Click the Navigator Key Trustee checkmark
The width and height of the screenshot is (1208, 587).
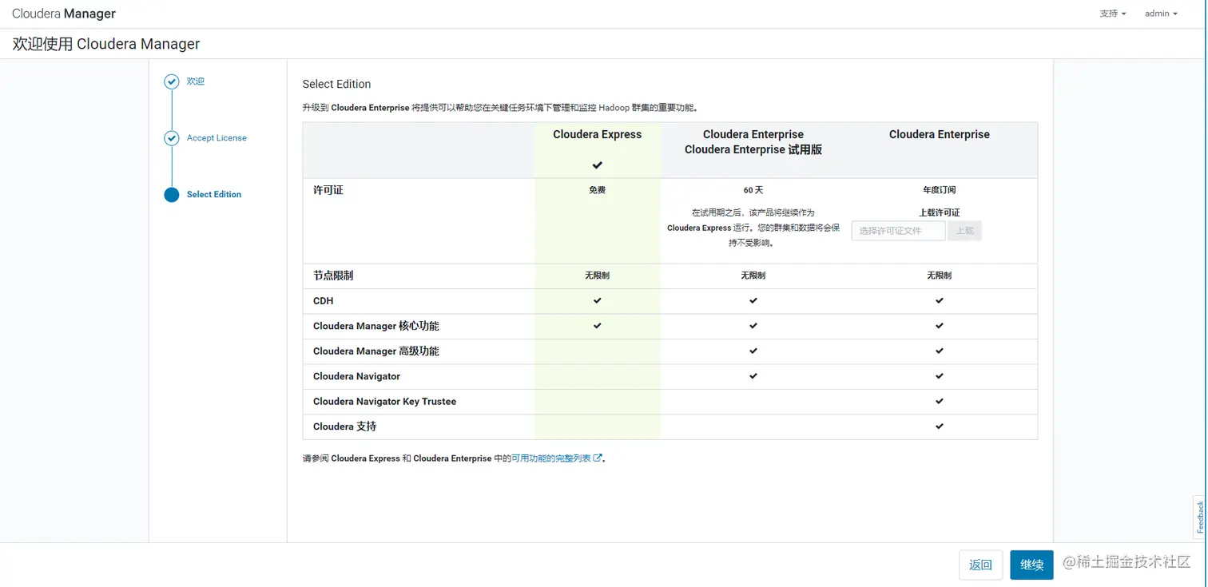pyautogui.click(x=940, y=402)
